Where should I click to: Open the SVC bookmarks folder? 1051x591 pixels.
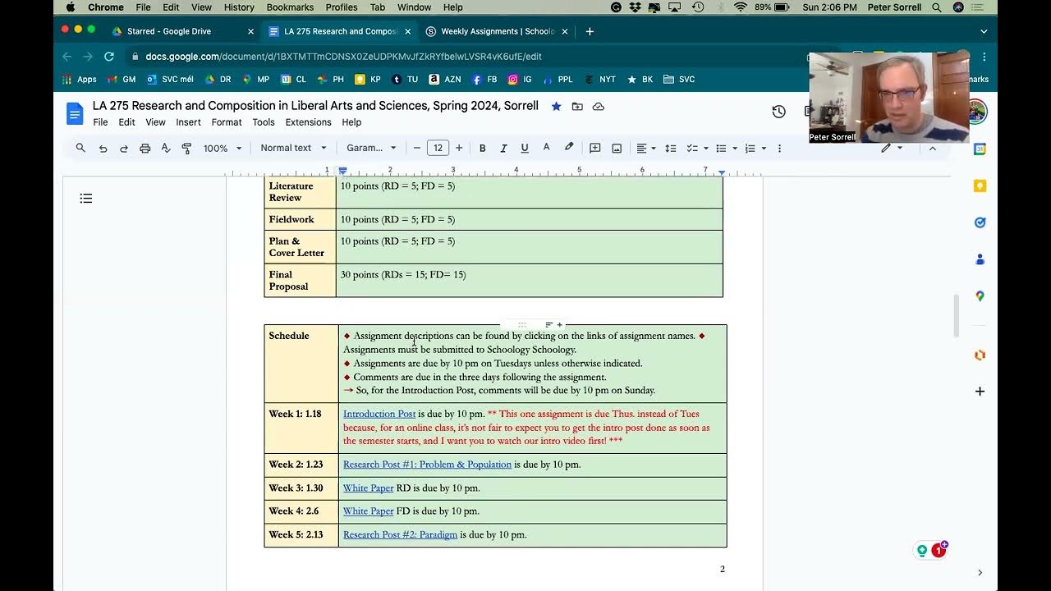(679, 80)
